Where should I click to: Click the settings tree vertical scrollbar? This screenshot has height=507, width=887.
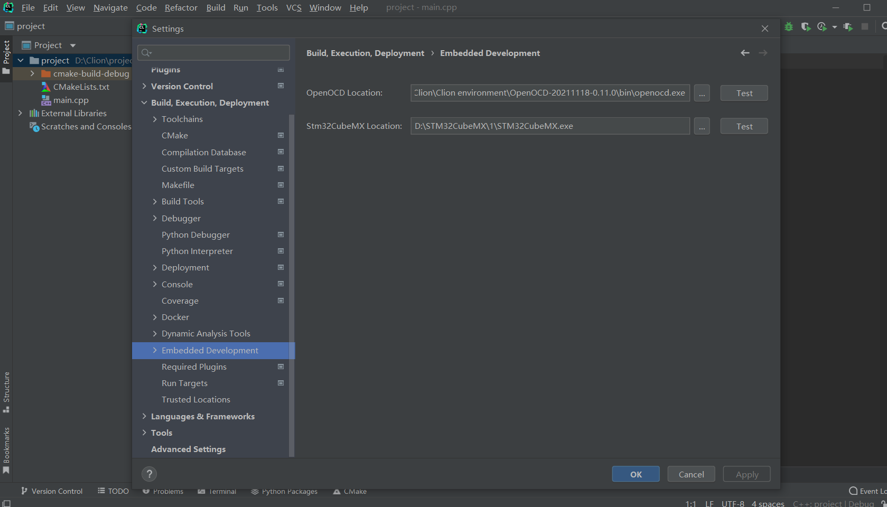[292, 285]
